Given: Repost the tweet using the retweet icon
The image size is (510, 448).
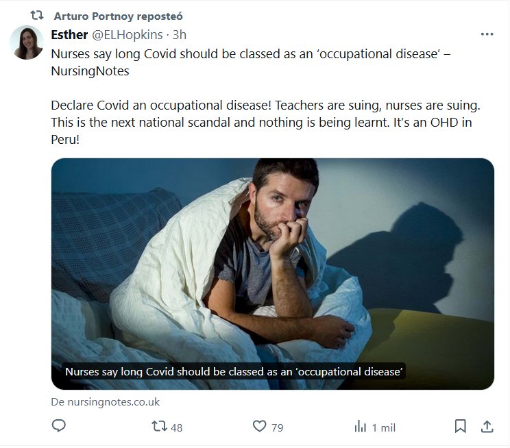Looking at the screenshot, I should click(x=158, y=426).
